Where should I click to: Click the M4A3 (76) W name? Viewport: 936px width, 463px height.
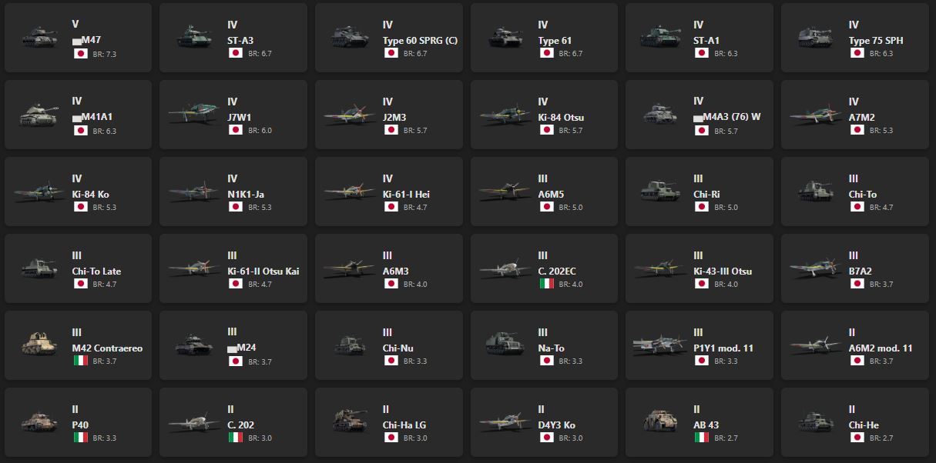pos(733,118)
